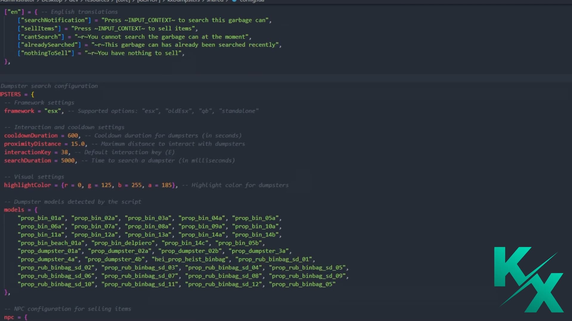Open the resources breadcrumb folder segment
Image resolution: width=572 pixels, height=321 pixels.
pos(97,1)
